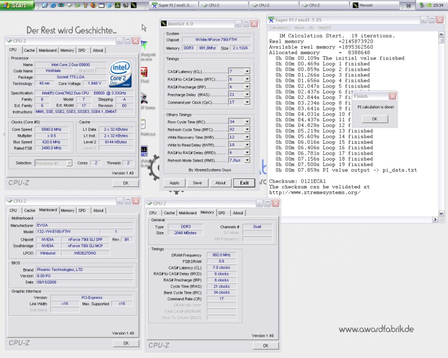Open the SET desktop shortcut icon
Viewport: 448px width, 358px height.
pos(144,151)
